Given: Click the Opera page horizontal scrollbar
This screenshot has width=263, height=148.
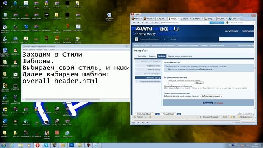Looking at the screenshot, I should pyautogui.click(x=187, y=120).
